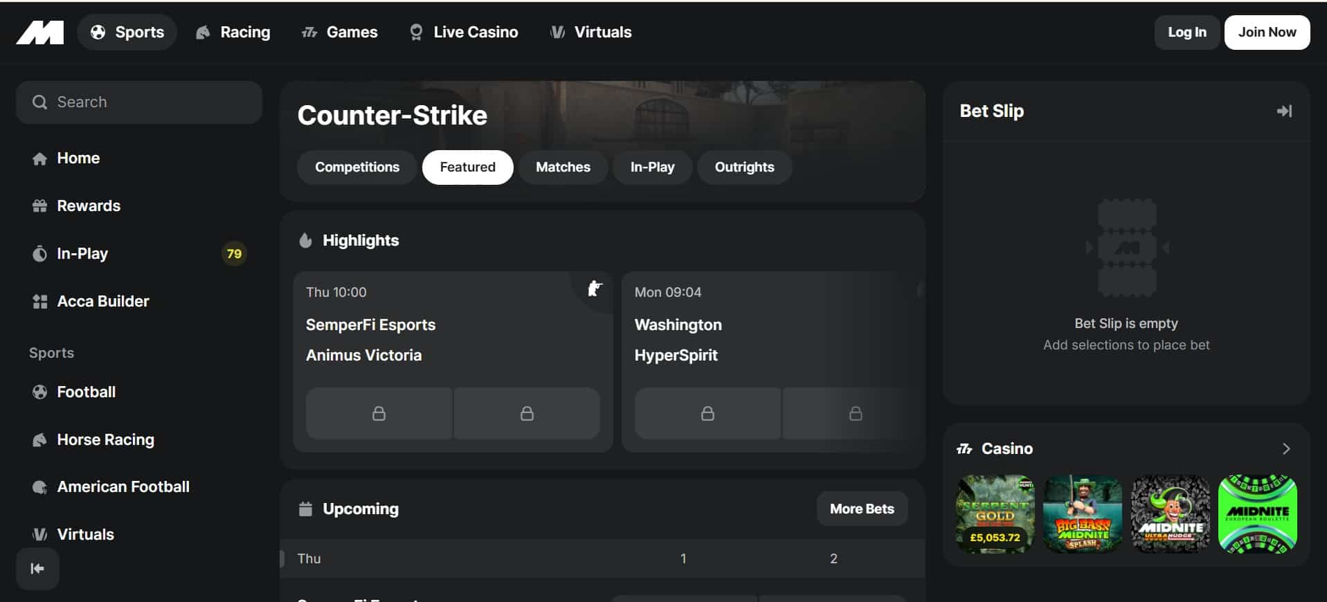
Task: Click the Log In button
Action: (x=1186, y=33)
